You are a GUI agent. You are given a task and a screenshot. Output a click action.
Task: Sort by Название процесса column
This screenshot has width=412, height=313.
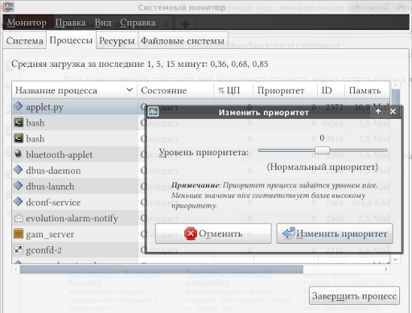point(74,90)
